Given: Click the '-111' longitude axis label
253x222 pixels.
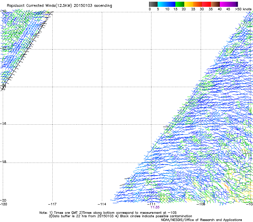Looking at the screenshot, I should [x=151, y=204].
